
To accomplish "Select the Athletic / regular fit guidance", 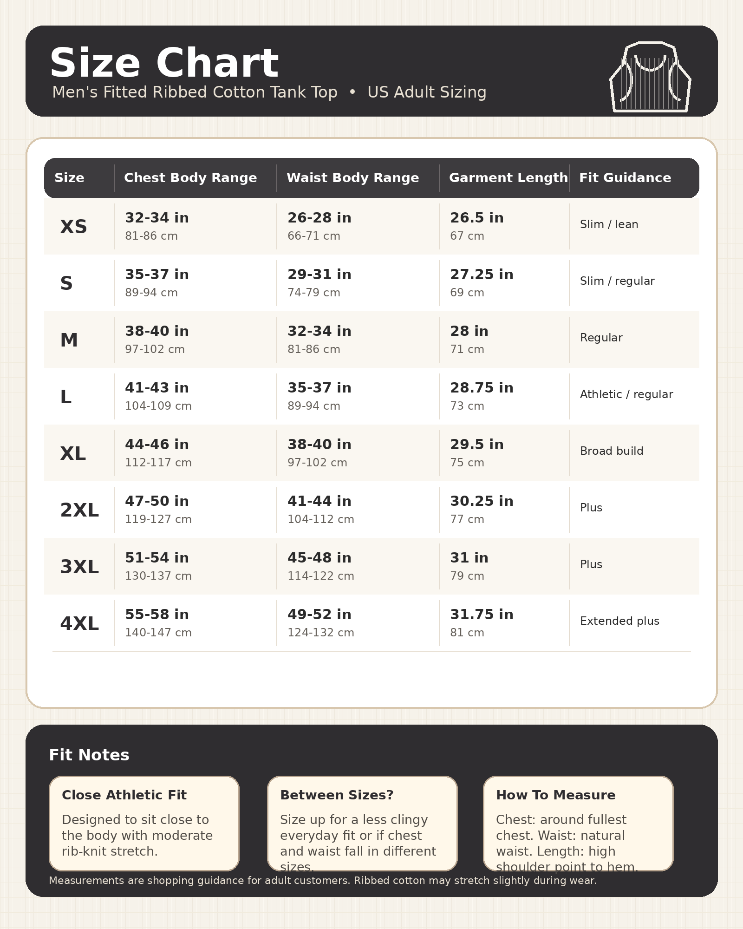I will pos(626,394).
